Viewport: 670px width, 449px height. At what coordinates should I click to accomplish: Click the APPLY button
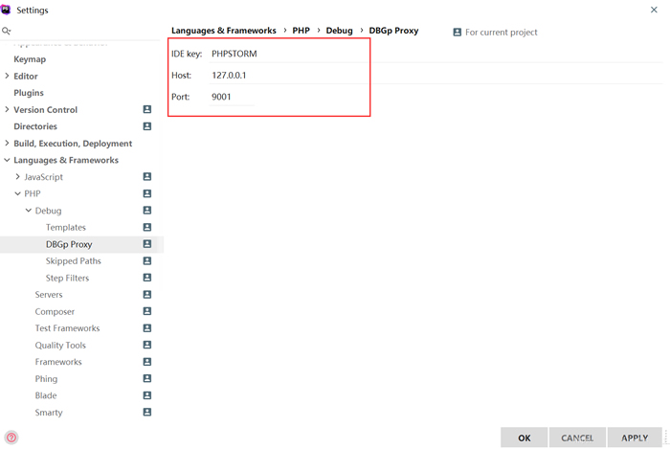[635, 438]
